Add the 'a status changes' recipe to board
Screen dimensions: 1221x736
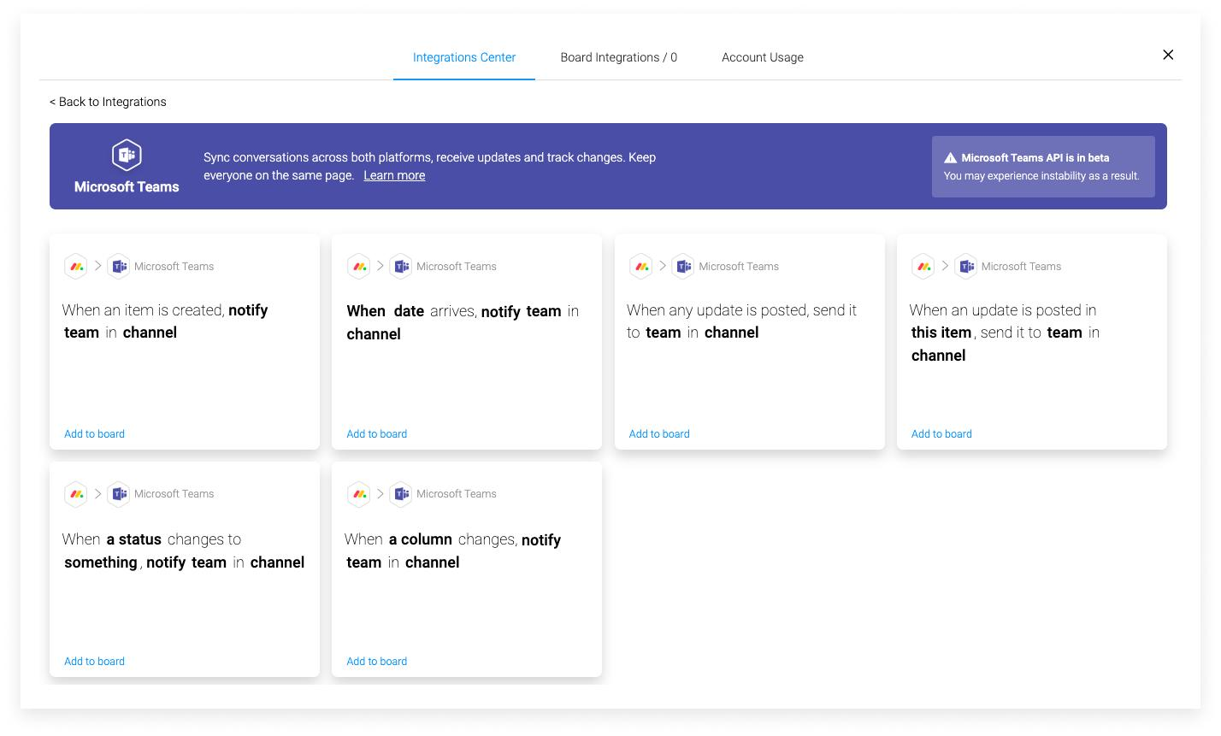(94, 661)
